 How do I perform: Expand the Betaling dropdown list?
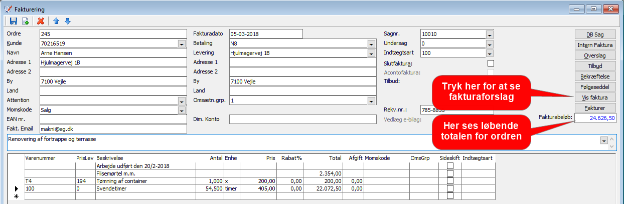point(371,43)
